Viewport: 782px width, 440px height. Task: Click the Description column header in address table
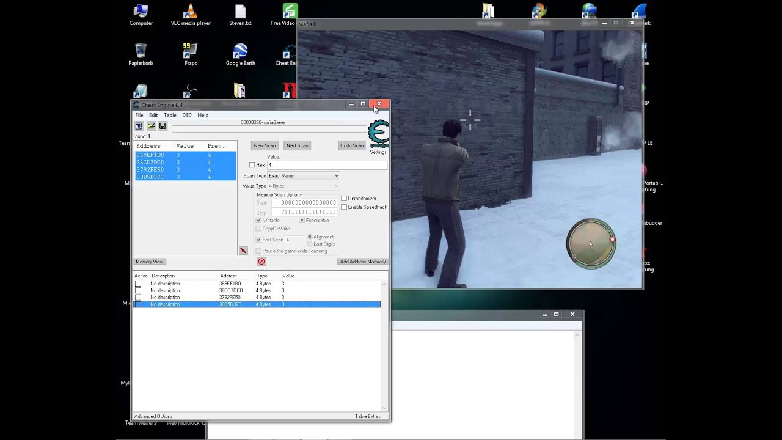tap(163, 276)
